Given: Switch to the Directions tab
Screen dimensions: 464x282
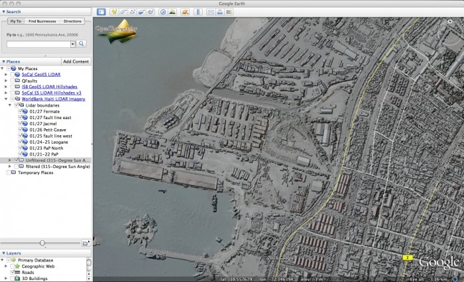Looking at the screenshot, I should [x=72, y=21].
